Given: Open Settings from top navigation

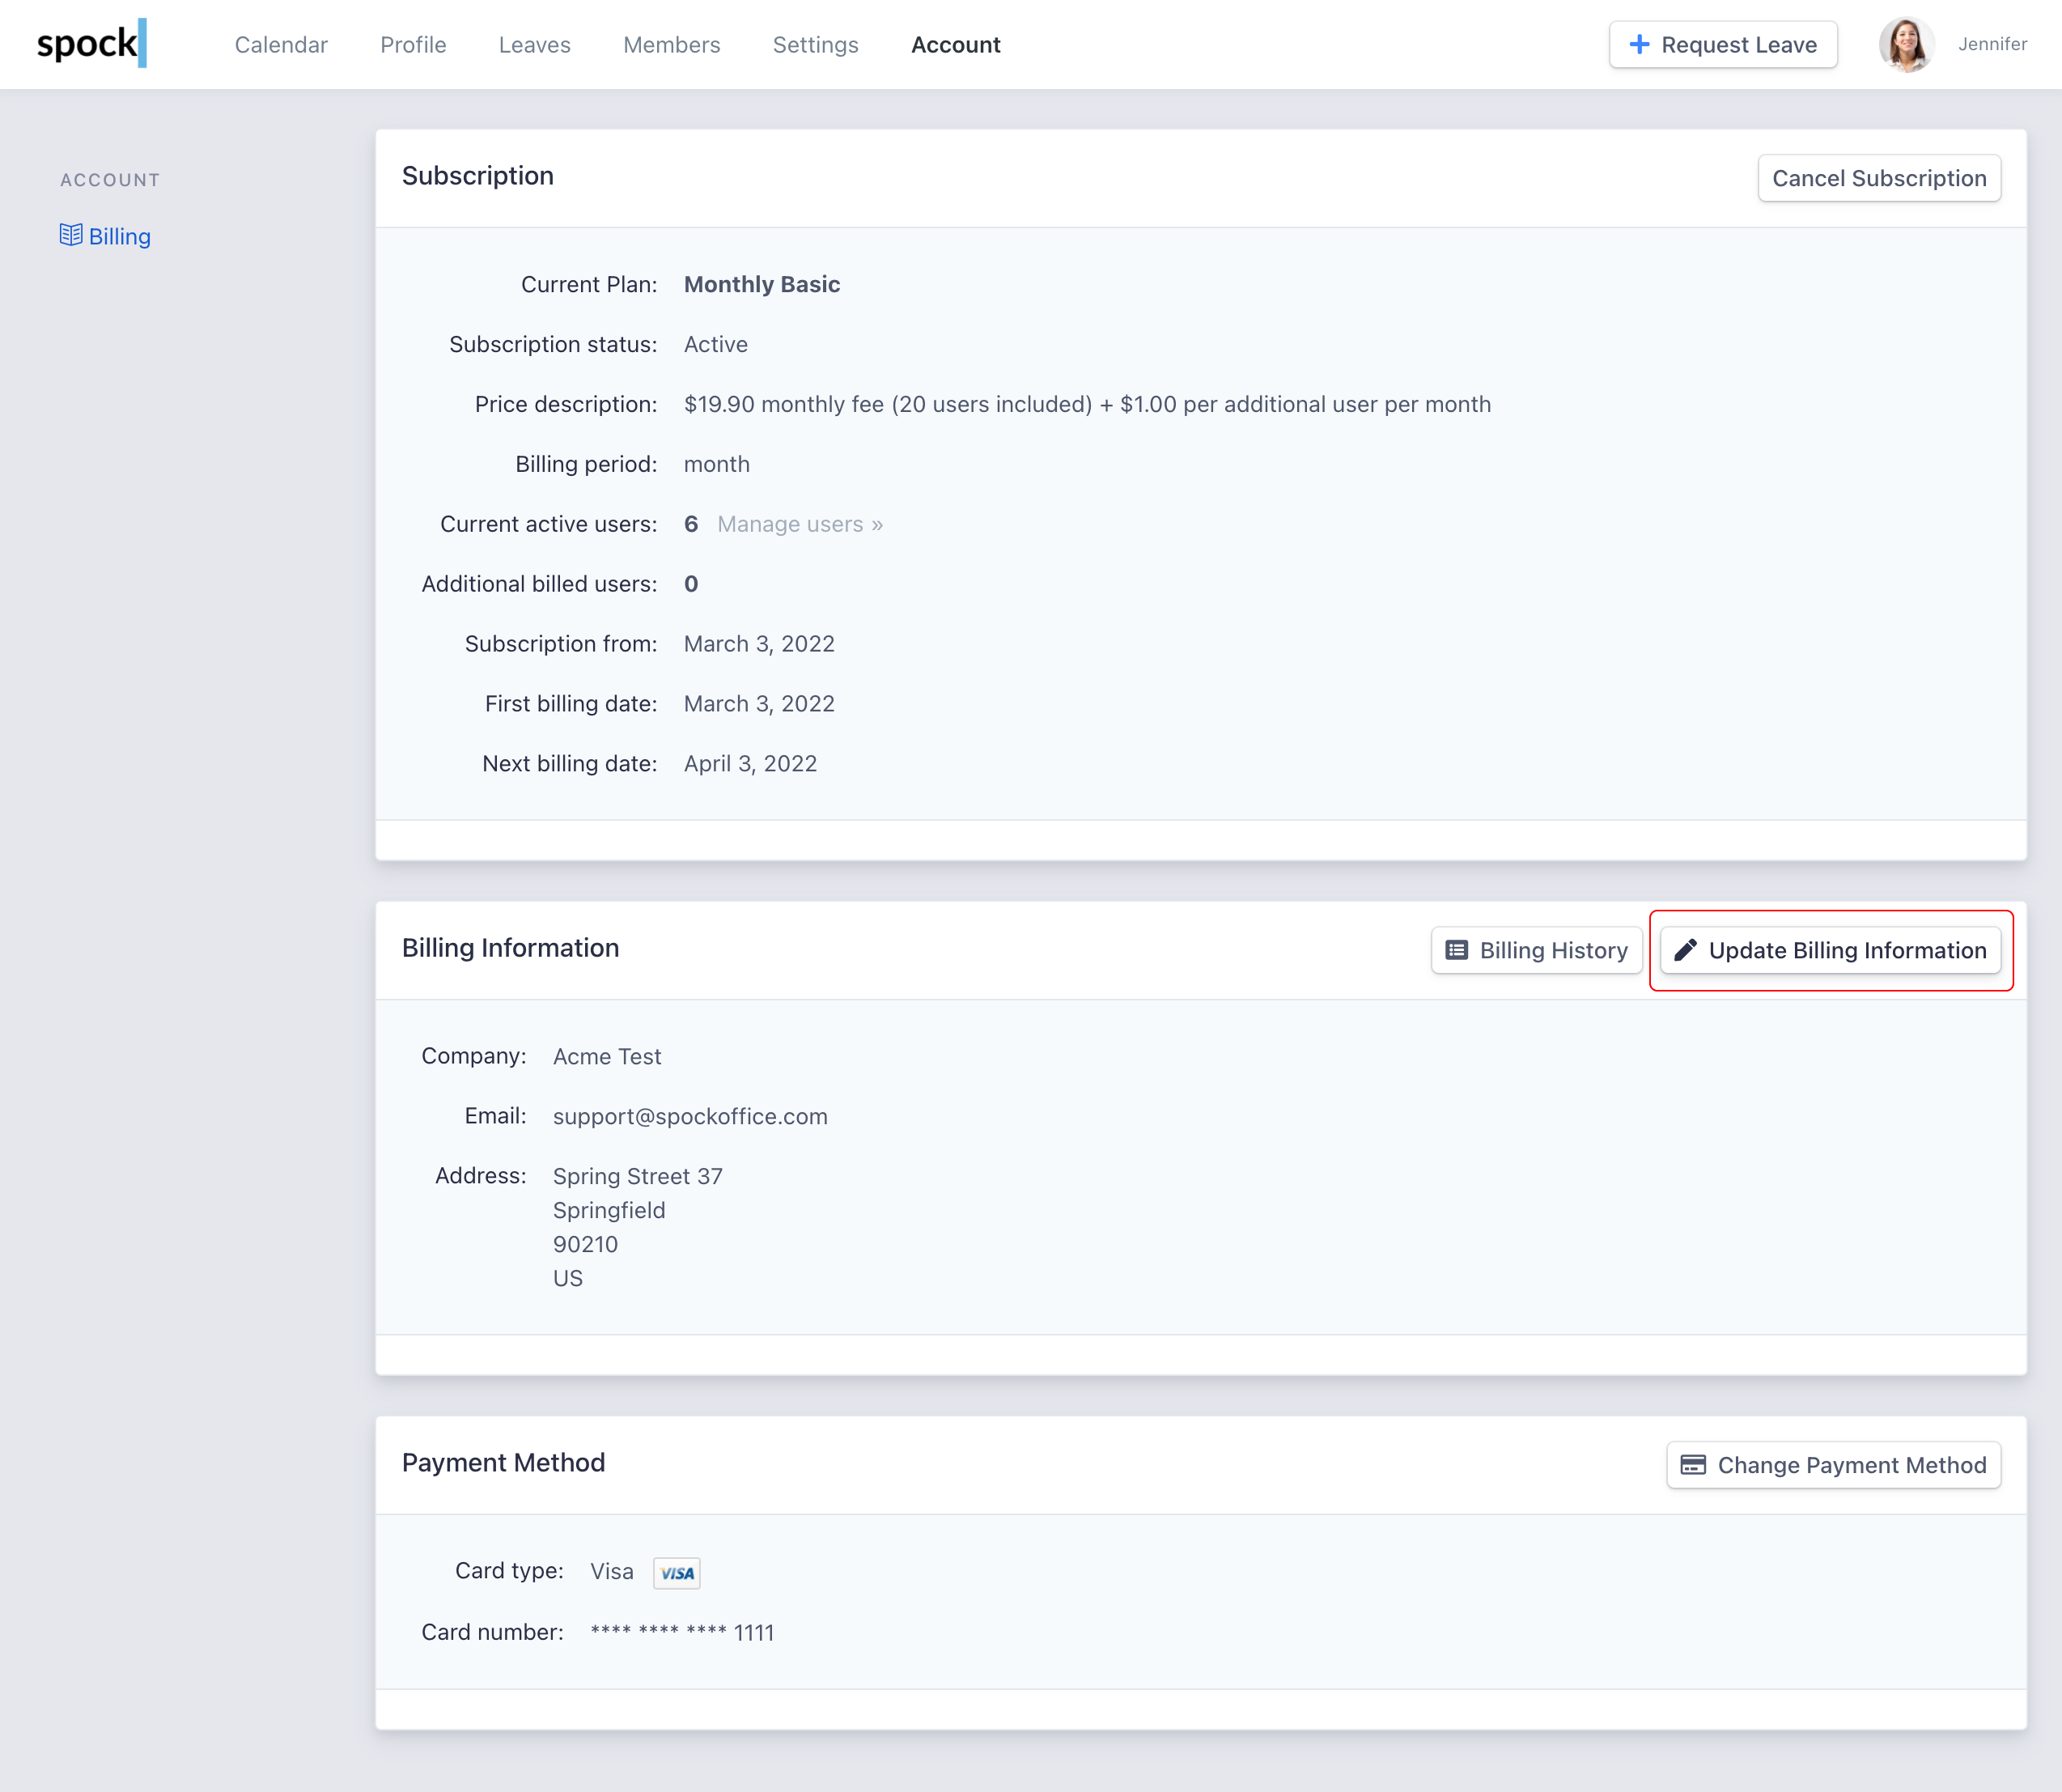Looking at the screenshot, I should (815, 45).
